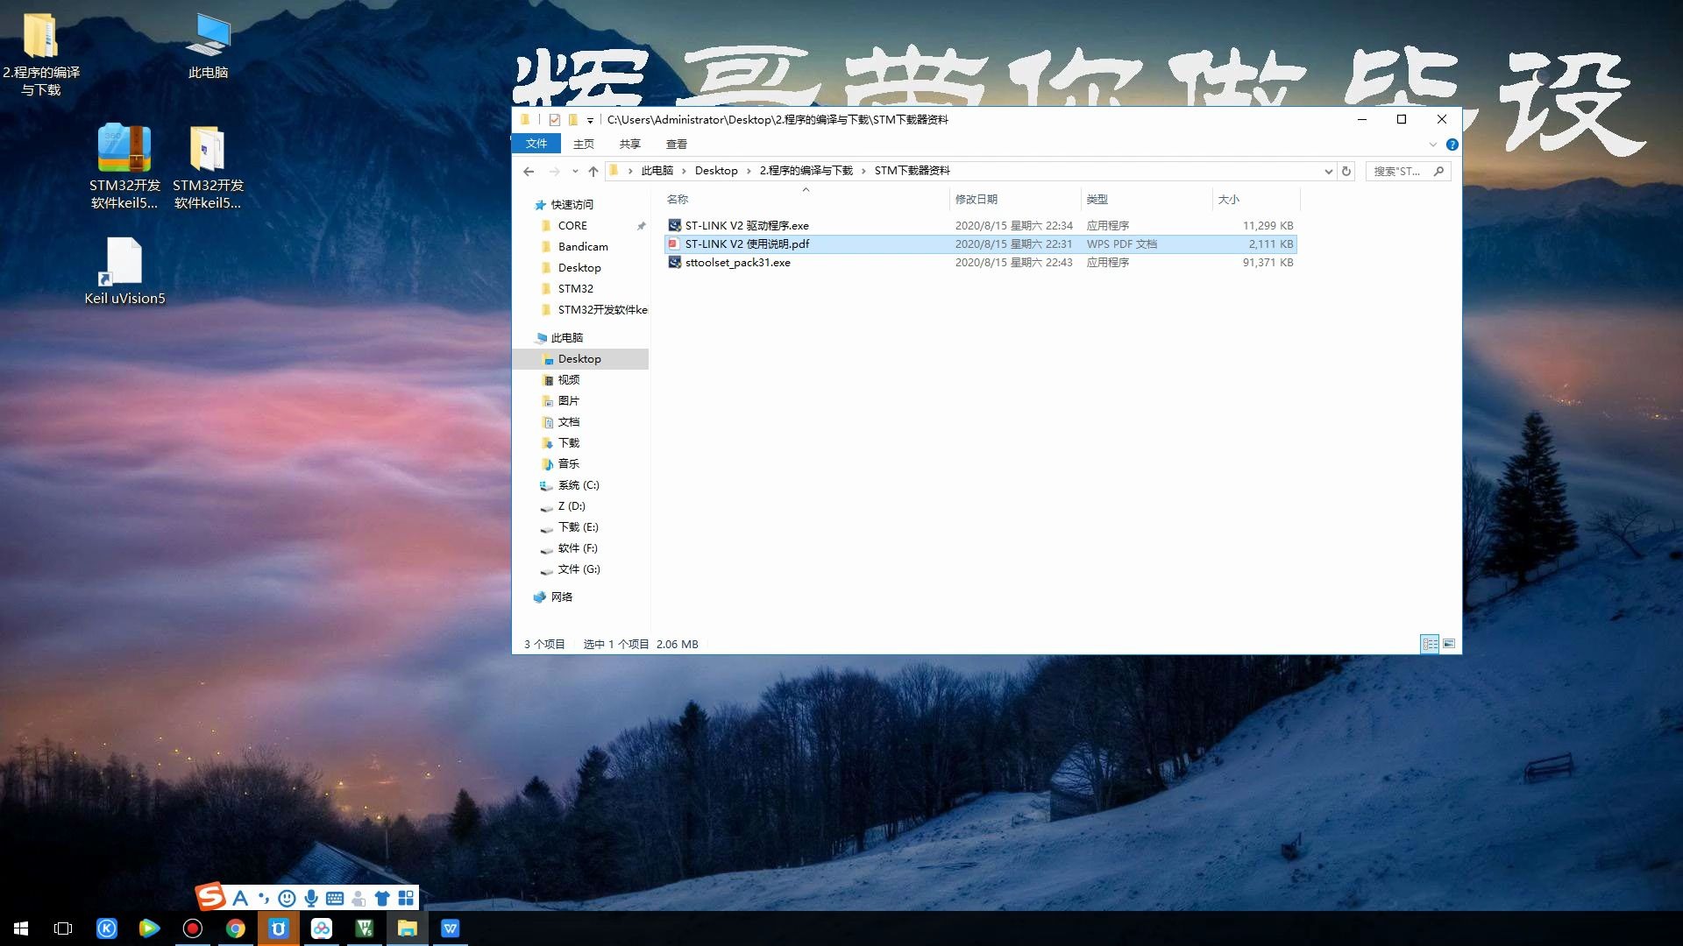Toggle Sogou Chinese/English mode letter A
The image size is (1683, 946).
click(240, 898)
